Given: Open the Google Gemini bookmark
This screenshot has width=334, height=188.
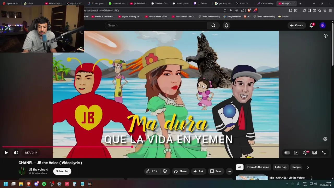Looking at the screenshot, I should tap(232, 16).
